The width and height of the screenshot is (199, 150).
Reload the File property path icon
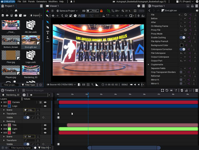(x=185, y=15)
